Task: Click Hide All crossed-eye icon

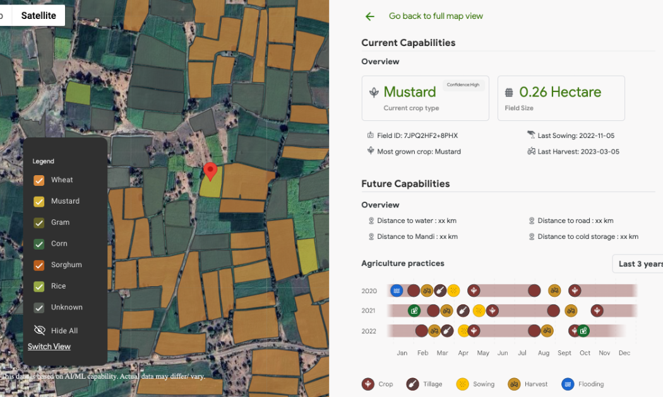Action: tap(39, 330)
